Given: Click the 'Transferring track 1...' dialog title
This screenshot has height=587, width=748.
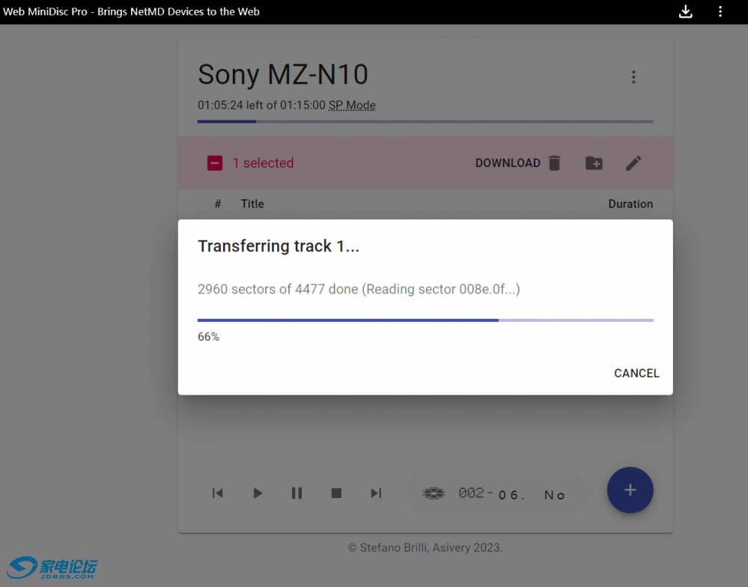Looking at the screenshot, I should tap(279, 246).
